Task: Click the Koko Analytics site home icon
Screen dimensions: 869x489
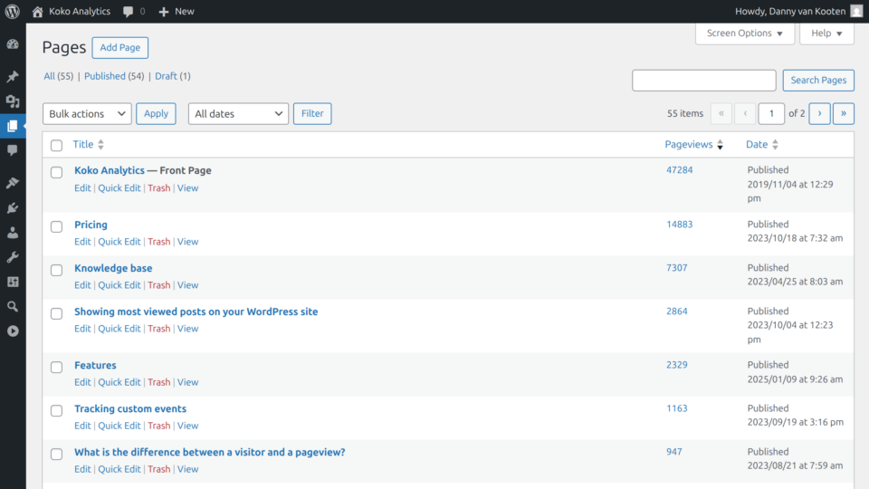Action: (37, 11)
